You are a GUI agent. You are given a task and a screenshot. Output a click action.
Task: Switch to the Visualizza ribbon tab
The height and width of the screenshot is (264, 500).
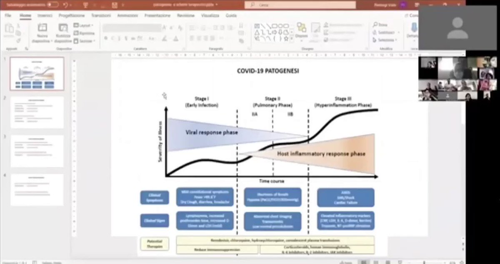[x=210, y=15]
